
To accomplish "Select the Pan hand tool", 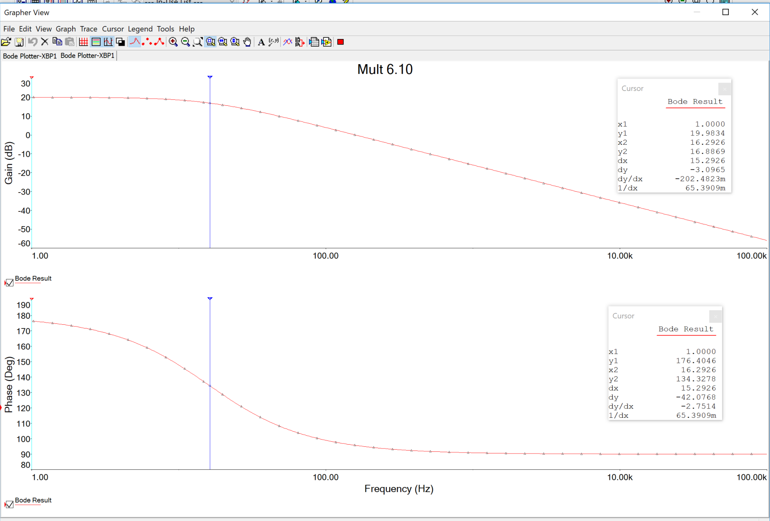I will (247, 42).
